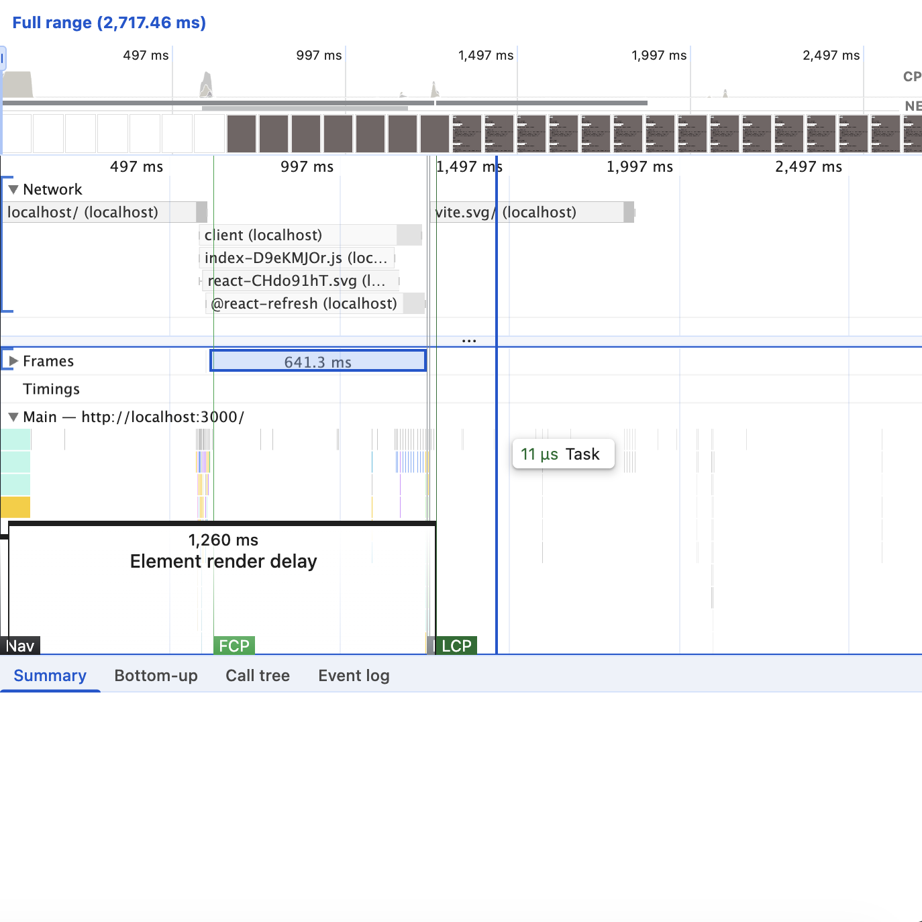This screenshot has height=922, width=922.
Task: Click the Full range breadcrumb link
Action: (x=109, y=23)
